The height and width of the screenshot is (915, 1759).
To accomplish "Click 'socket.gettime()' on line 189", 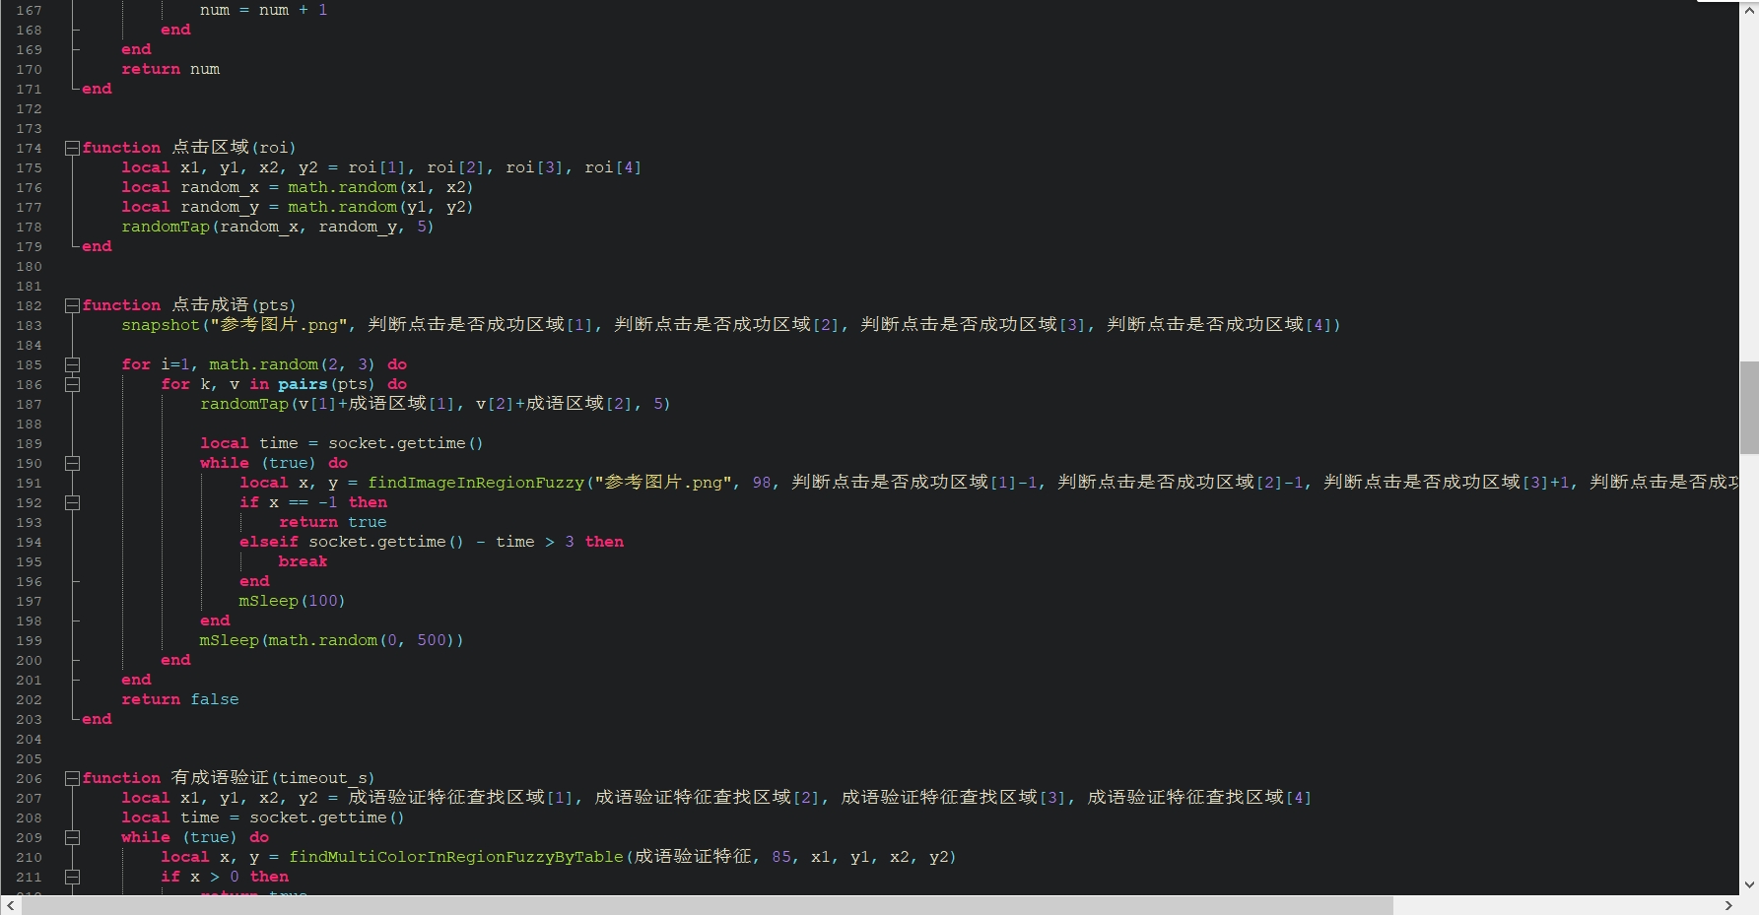I will 406,443.
